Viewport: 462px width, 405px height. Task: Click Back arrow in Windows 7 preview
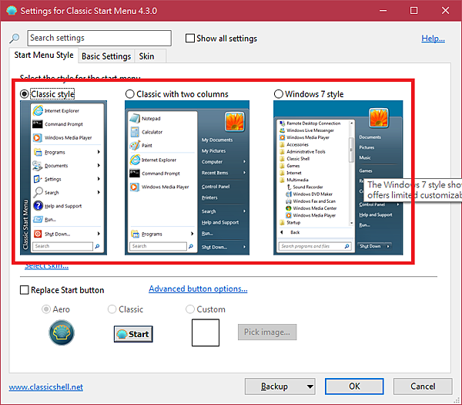(282, 232)
